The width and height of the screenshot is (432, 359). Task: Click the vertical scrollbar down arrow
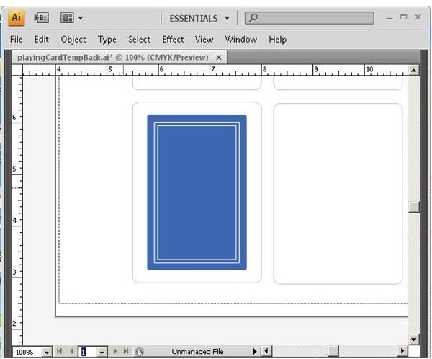click(413, 339)
